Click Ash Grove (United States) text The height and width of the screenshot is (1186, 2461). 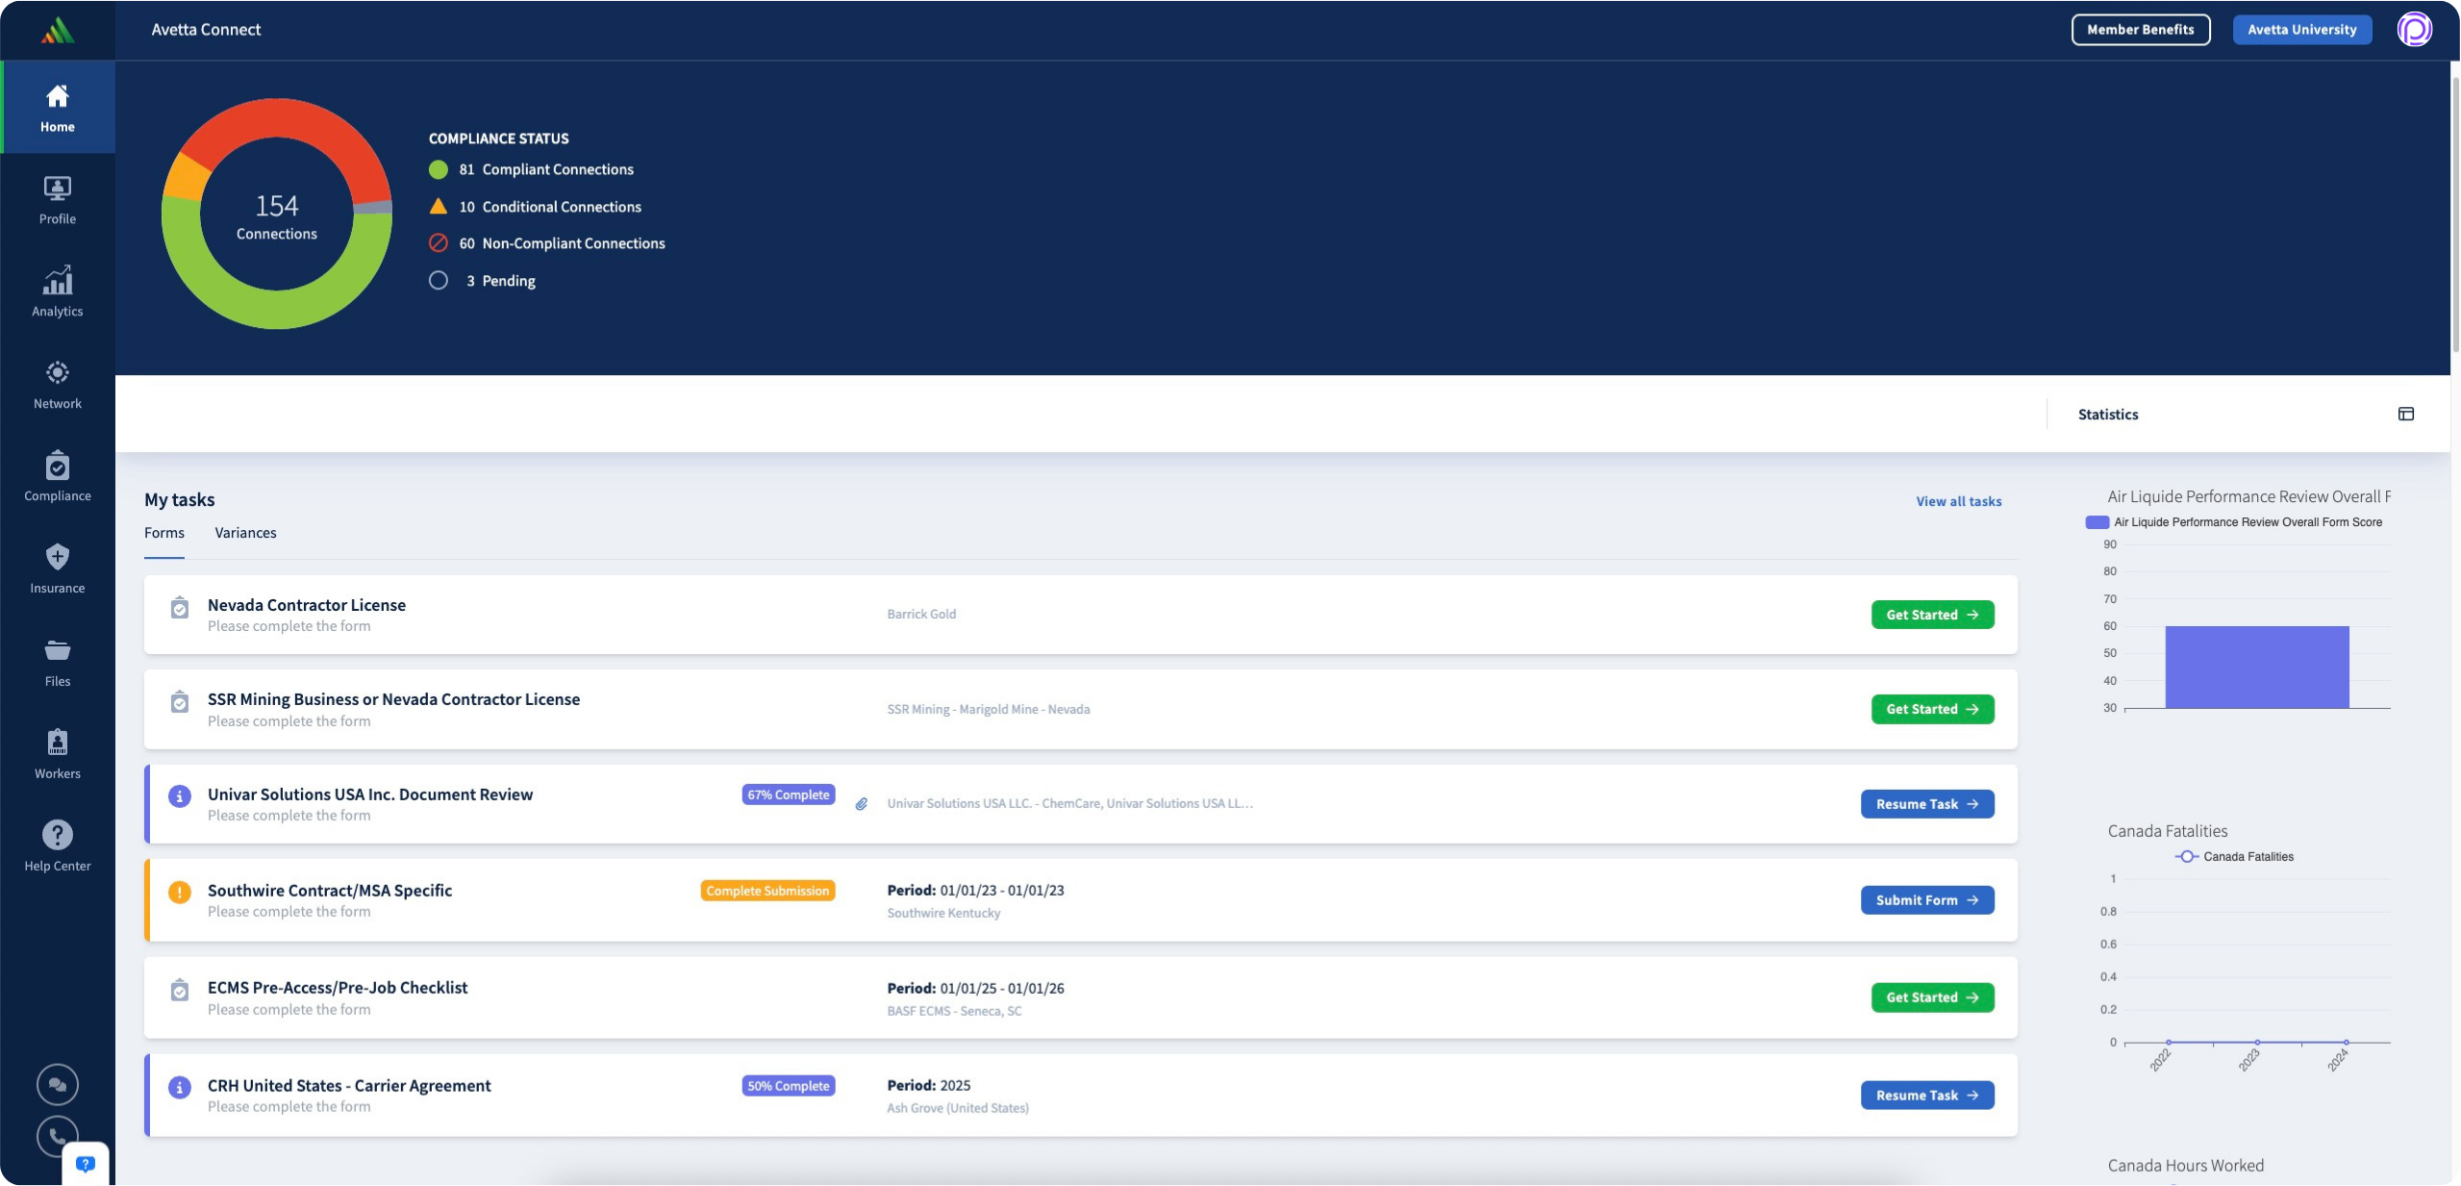click(x=958, y=1109)
